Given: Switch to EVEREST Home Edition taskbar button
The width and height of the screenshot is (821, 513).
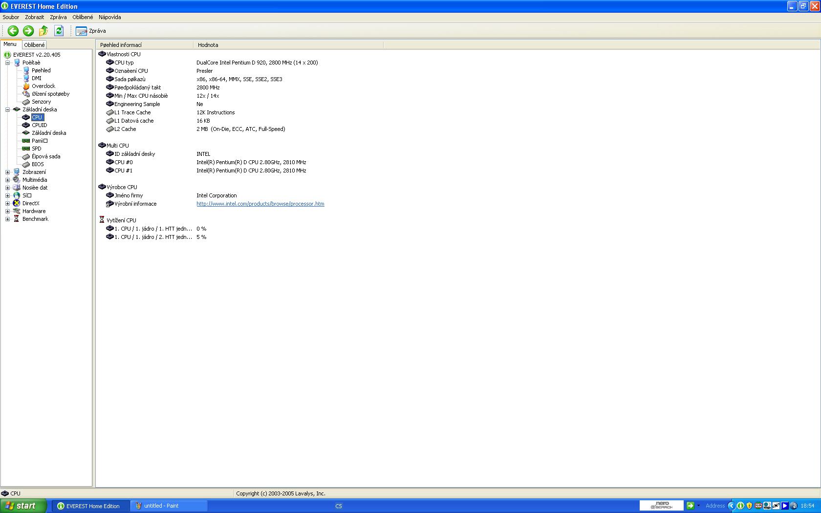Looking at the screenshot, I should (x=91, y=506).
